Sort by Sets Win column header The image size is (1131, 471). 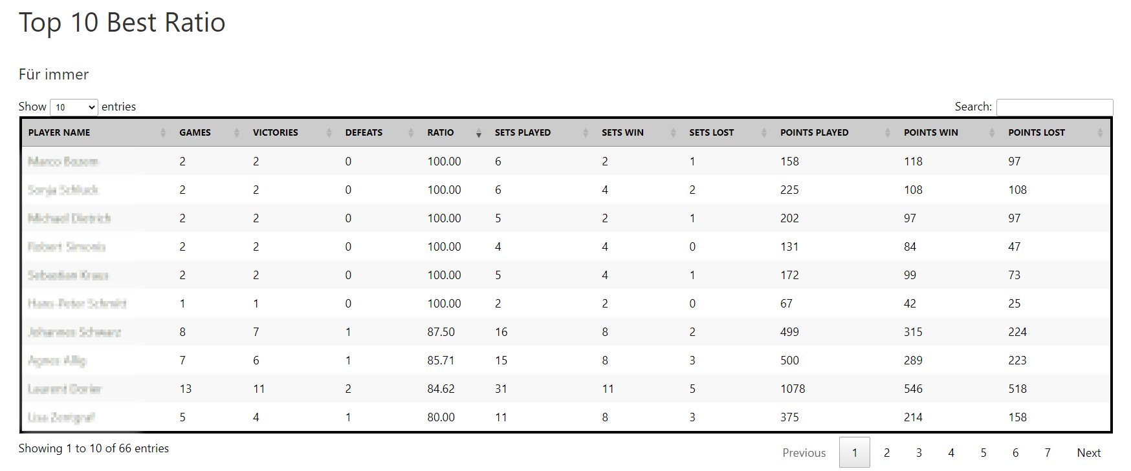click(x=622, y=132)
